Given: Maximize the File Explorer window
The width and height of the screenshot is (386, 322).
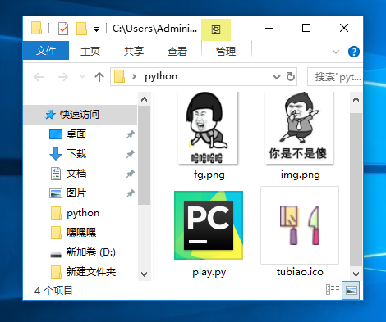Looking at the screenshot, I should (x=306, y=28).
